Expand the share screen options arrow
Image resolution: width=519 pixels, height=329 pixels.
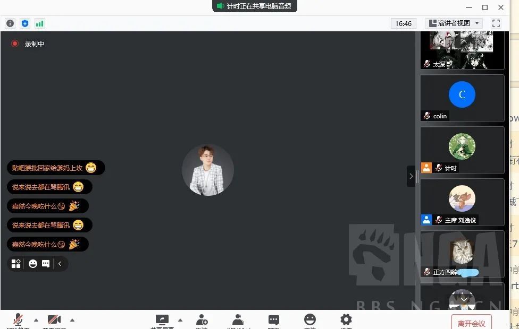(x=180, y=320)
